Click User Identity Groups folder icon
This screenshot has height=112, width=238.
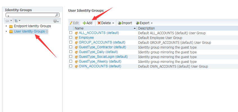point(11,31)
